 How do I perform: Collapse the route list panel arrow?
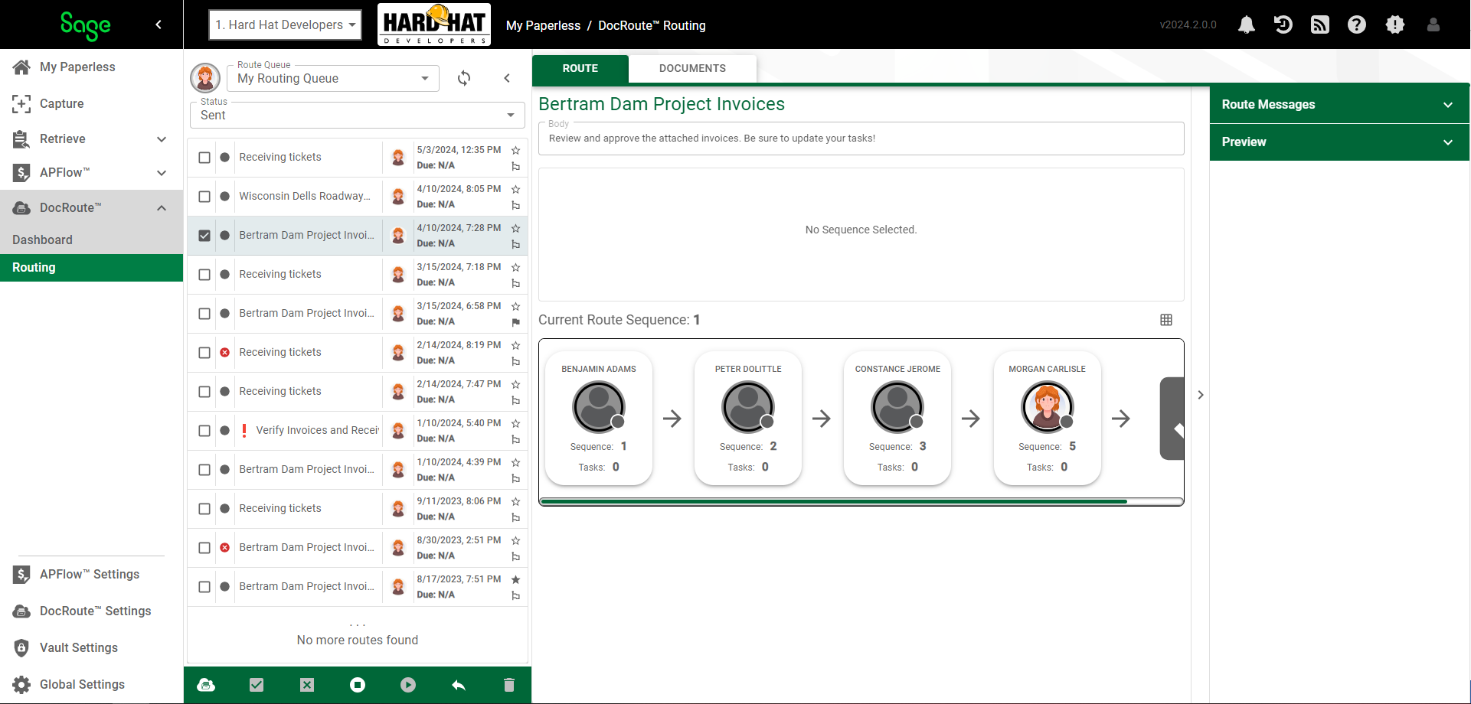(x=507, y=78)
